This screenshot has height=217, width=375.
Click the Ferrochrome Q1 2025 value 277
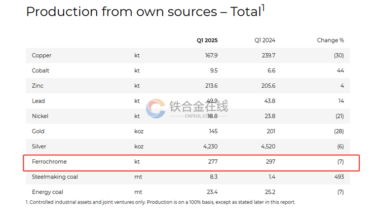(x=213, y=162)
